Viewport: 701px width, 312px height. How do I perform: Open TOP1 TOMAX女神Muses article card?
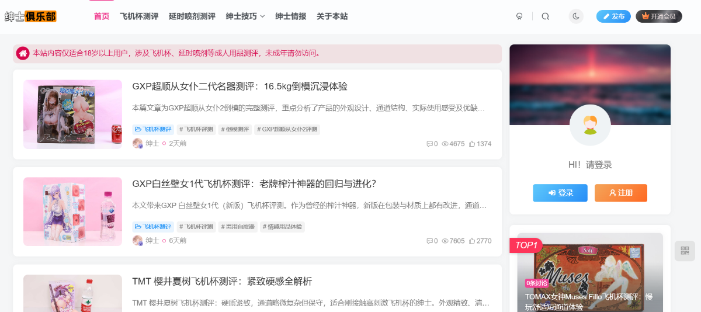click(x=590, y=272)
